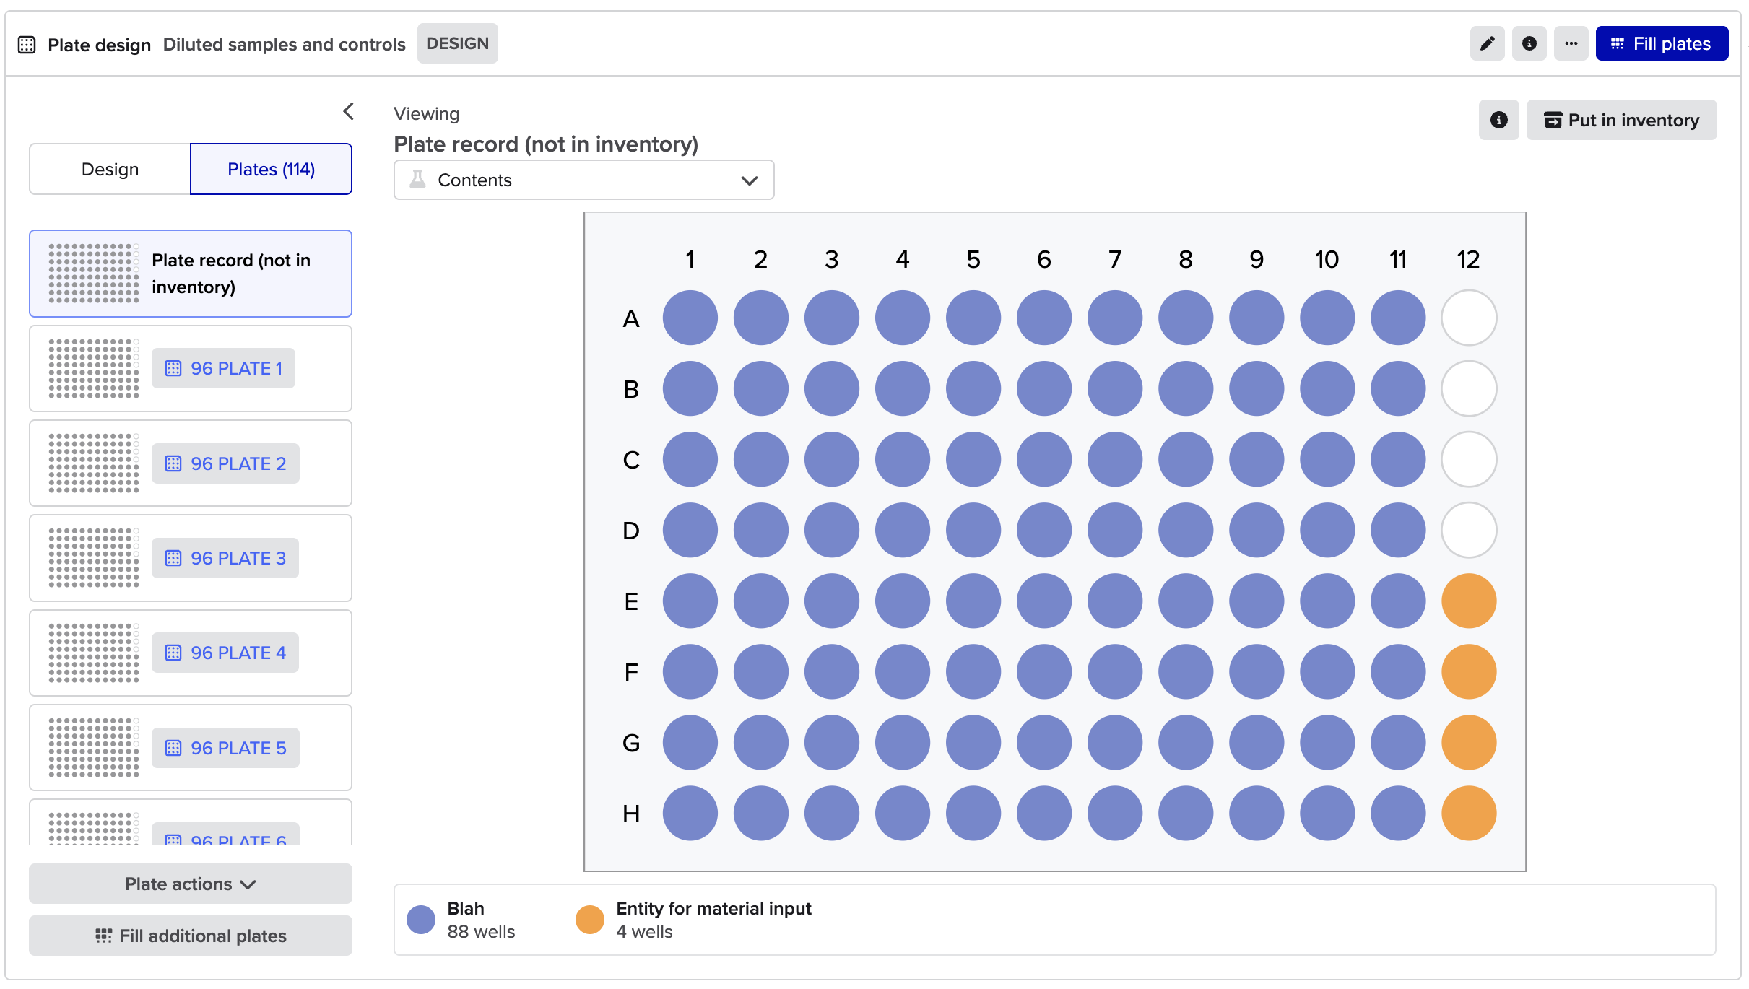Collapse the sidebar with the left chevron
The image size is (1749, 989).
click(349, 111)
